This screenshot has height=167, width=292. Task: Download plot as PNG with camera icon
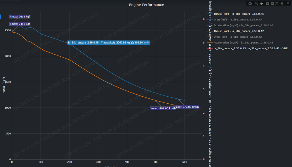(x=250, y=3)
